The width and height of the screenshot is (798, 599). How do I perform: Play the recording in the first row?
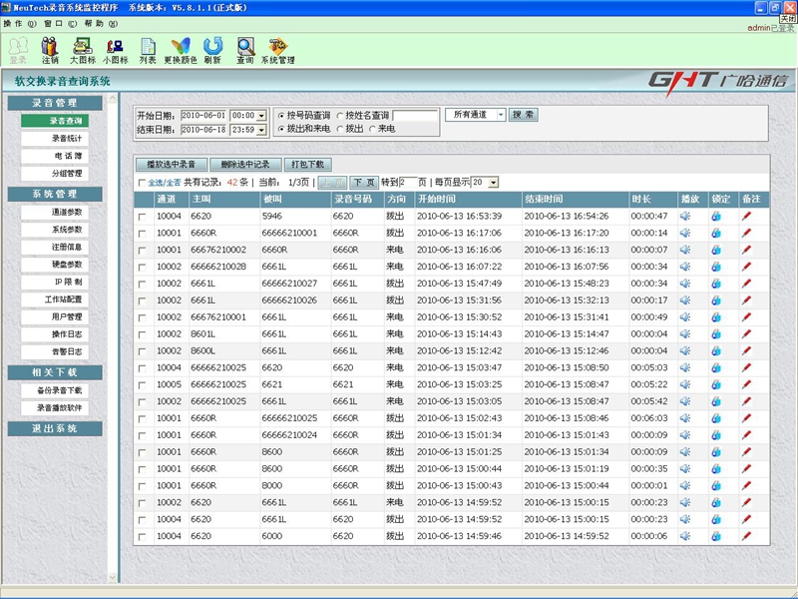[x=685, y=216]
